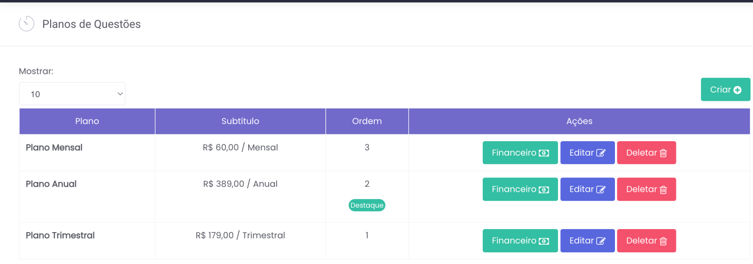Click money icon in Plano Anual row
The height and width of the screenshot is (264, 753).
[544, 190]
